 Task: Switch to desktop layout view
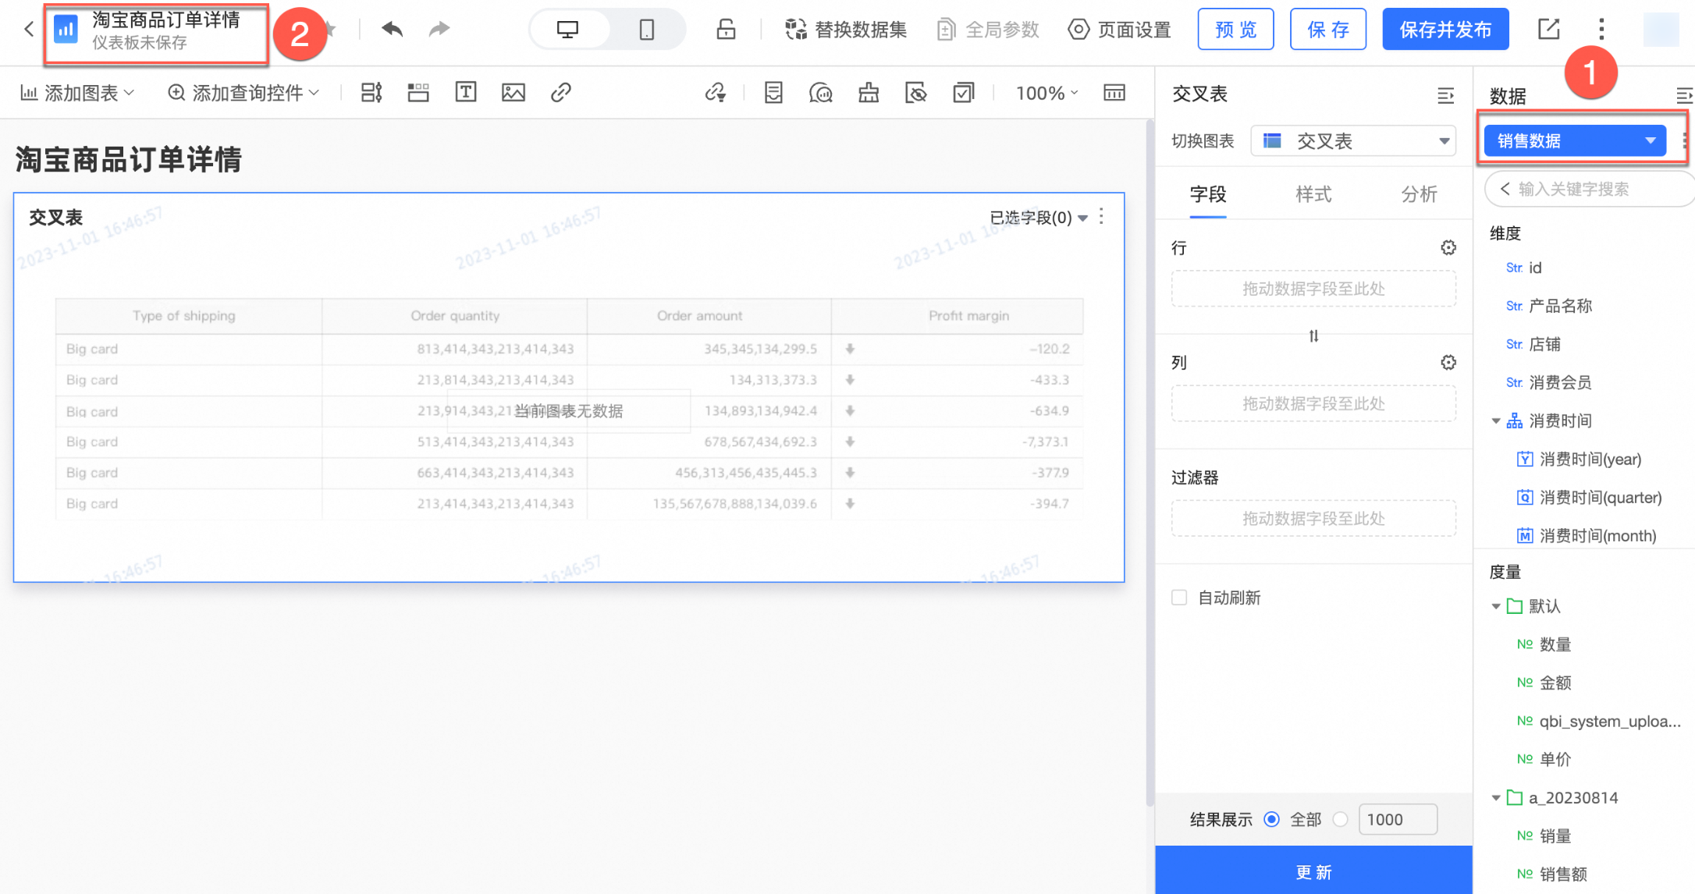pyautogui.click(x=568, y=30)
